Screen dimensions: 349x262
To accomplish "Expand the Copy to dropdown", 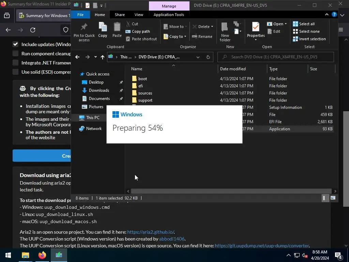I will click(185, 37).
